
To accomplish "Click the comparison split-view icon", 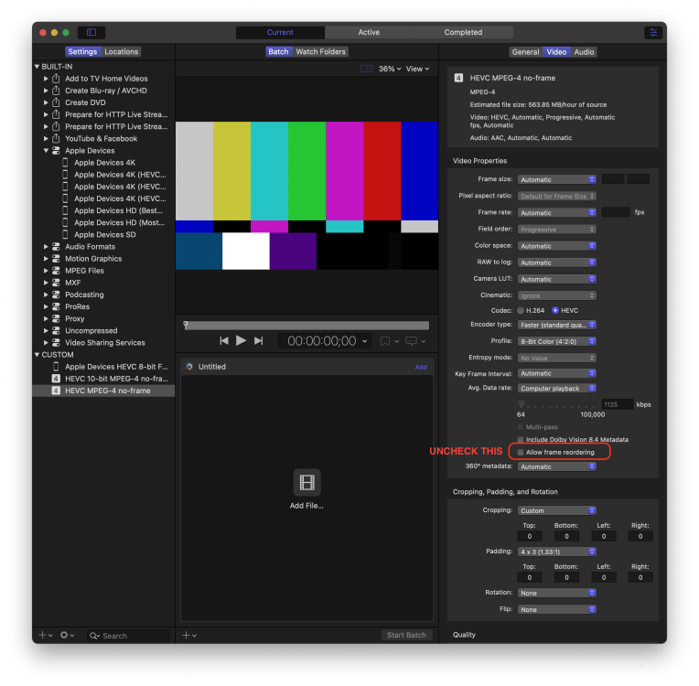I will coord(367,69).
